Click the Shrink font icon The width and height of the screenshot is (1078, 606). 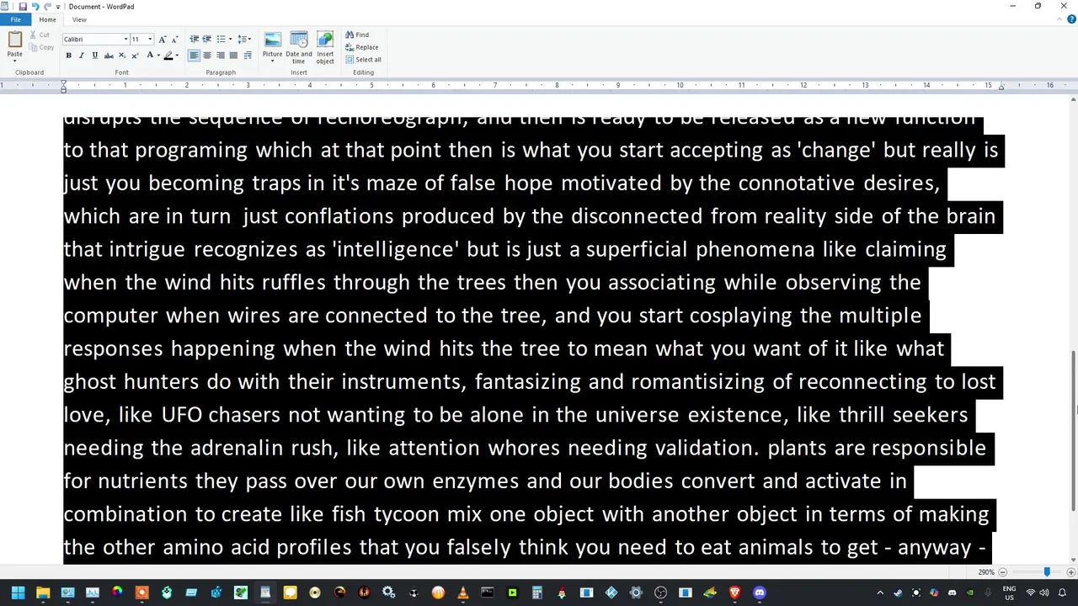(174, 40)
